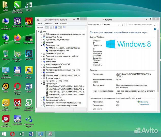Click the forward arrow in Device Manager toolbar
Viewport: 161px width, 137px height.
click(42, 27)
